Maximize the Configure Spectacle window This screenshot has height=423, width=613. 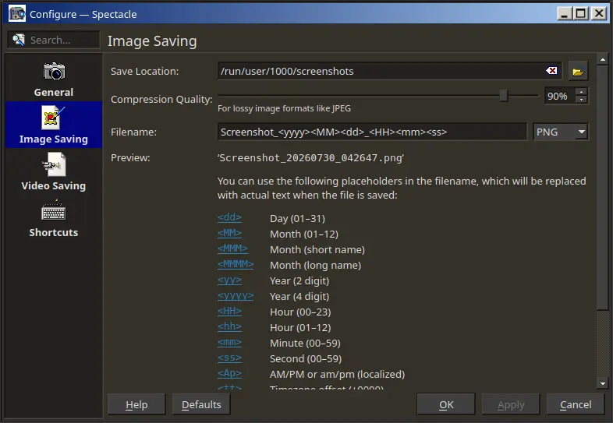click(x=581, y=14)
